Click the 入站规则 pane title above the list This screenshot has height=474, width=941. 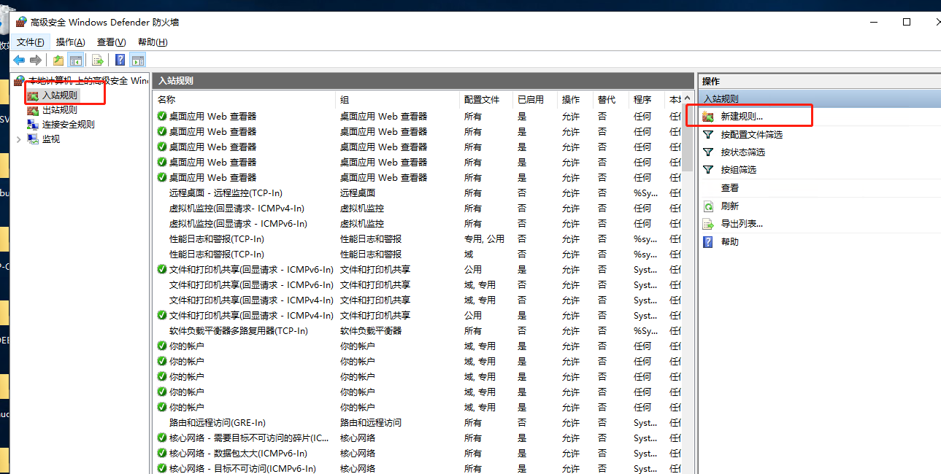point(176,81)
